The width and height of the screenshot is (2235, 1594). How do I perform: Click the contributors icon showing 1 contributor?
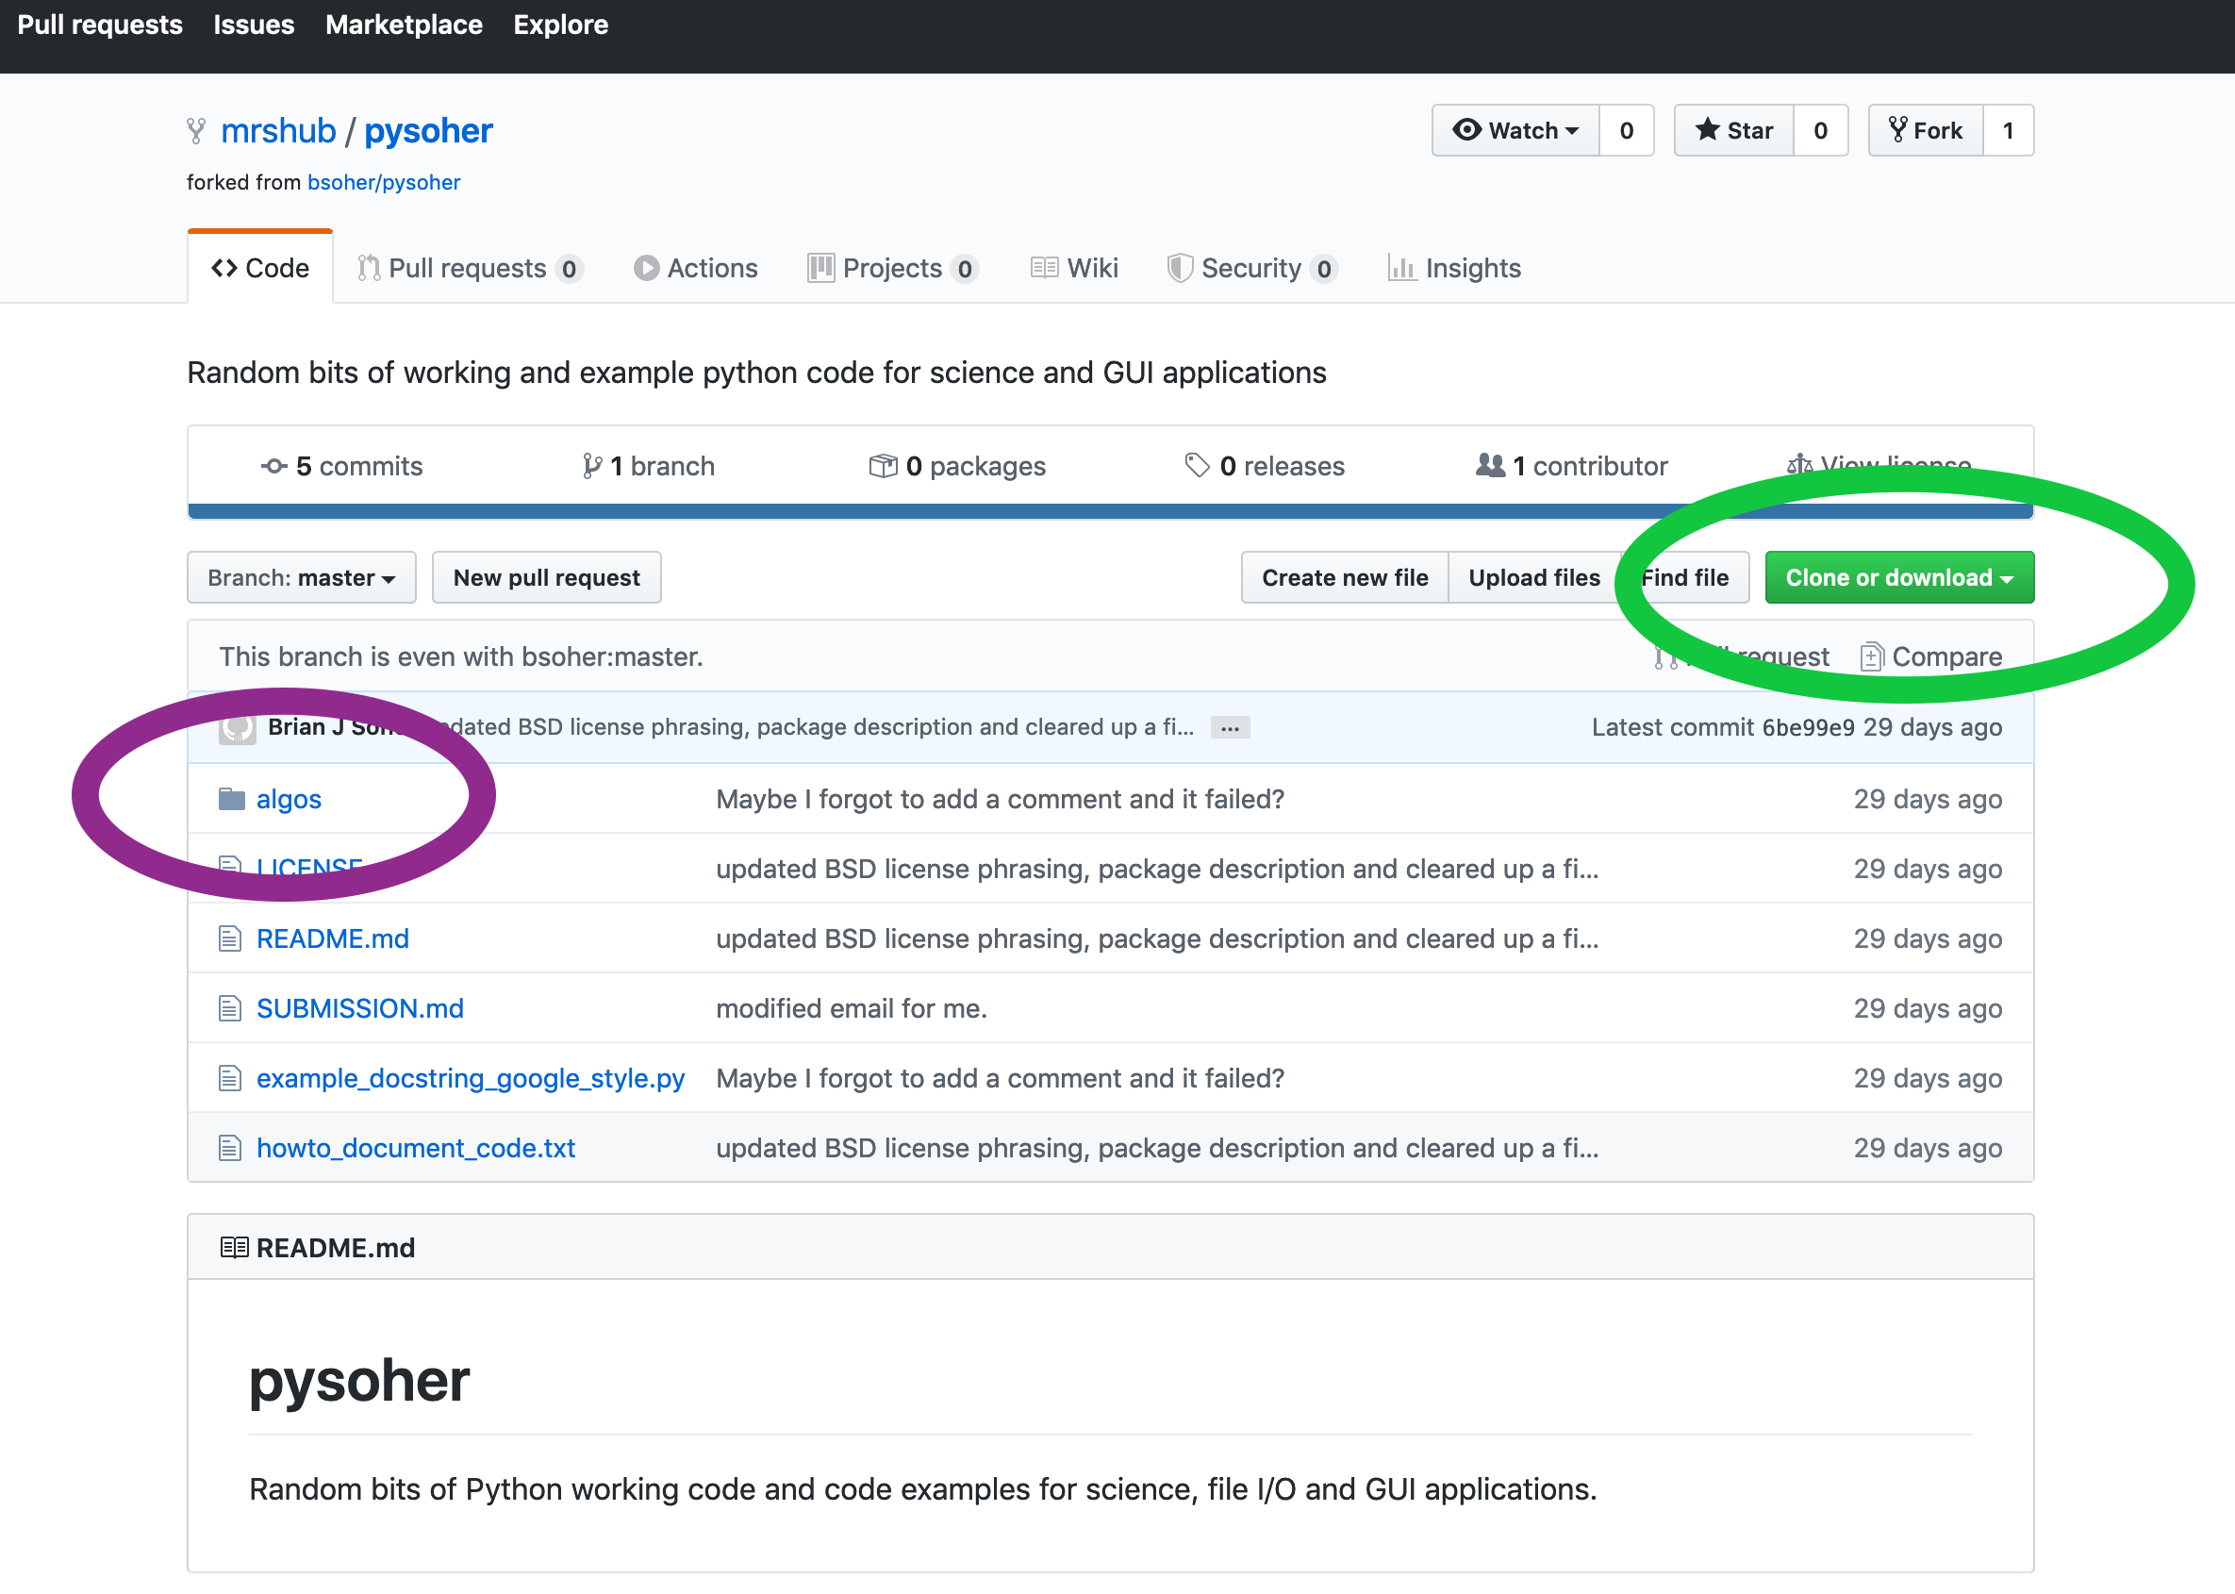pyautogui.click(x=1488, y=465)
